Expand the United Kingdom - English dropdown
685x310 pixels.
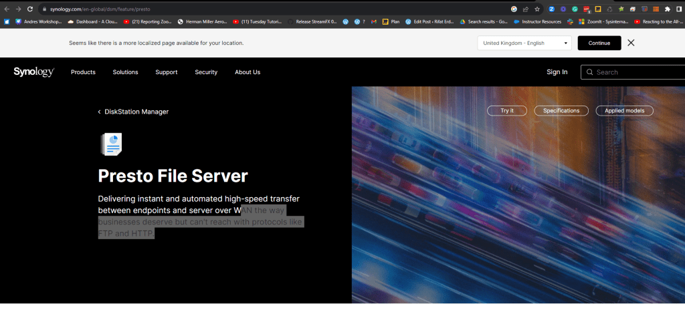click(524, 43)
